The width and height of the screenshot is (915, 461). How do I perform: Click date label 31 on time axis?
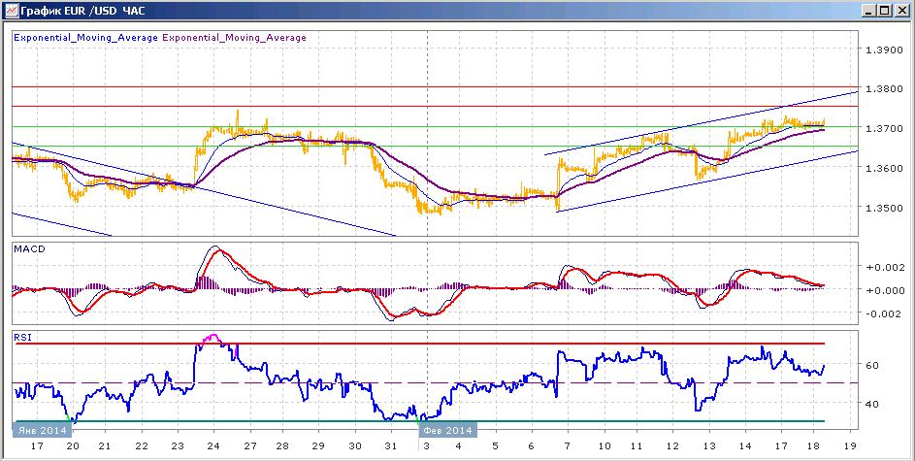coord(391,446)
